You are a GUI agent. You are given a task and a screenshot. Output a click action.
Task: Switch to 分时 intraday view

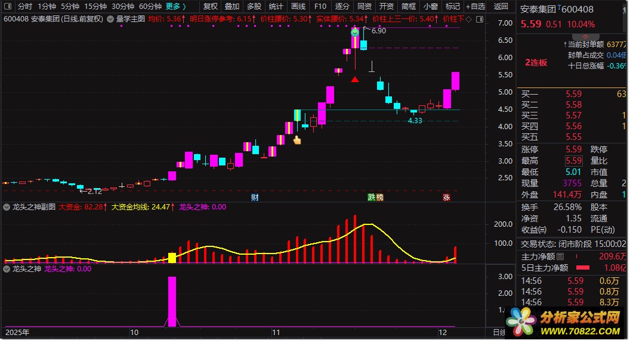(24, 7)
